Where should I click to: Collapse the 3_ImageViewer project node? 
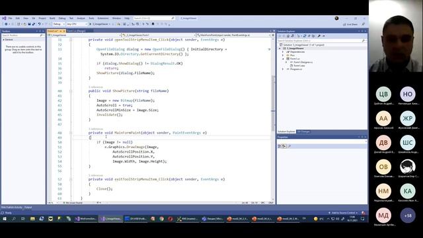click(x=280, y=48)
